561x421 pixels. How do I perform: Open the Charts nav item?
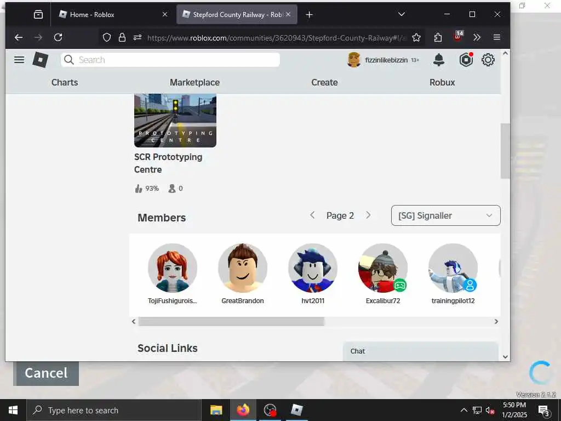[65, 82]
